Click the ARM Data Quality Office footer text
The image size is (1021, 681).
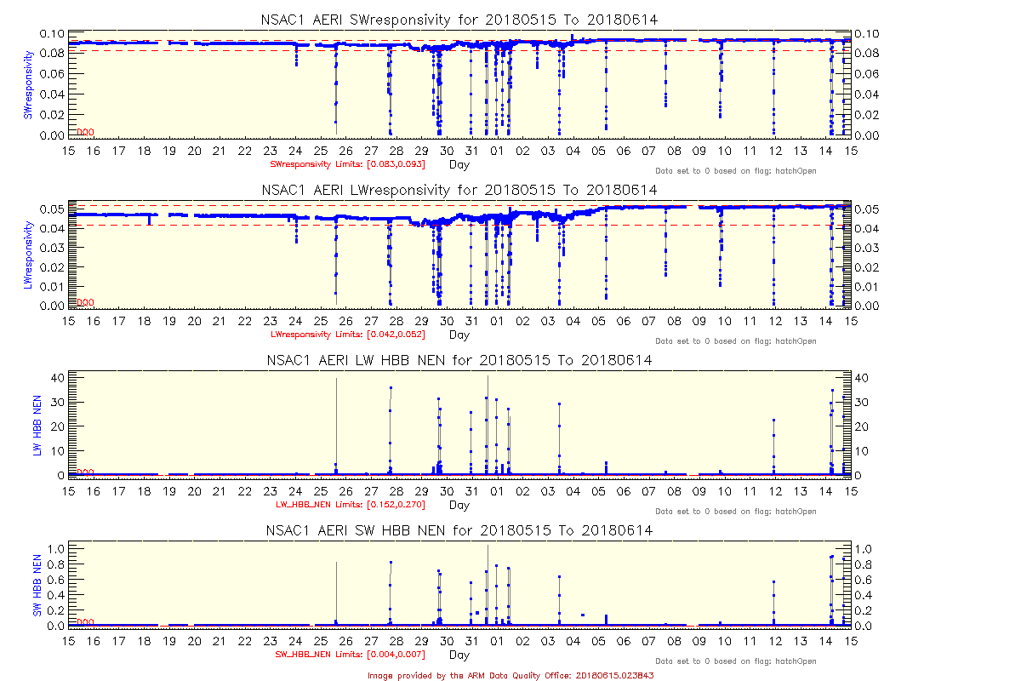coord(510,675)
